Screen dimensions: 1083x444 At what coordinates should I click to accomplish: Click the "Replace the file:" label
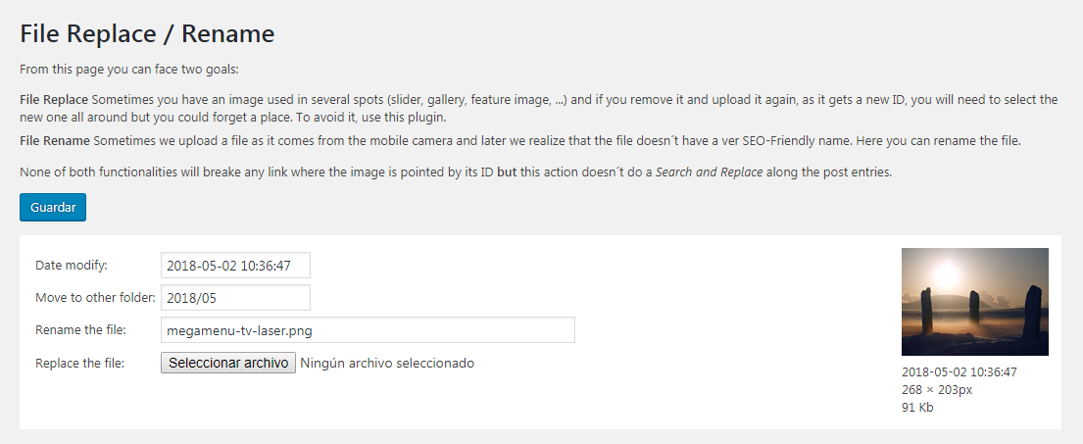[x=80, y=363]
